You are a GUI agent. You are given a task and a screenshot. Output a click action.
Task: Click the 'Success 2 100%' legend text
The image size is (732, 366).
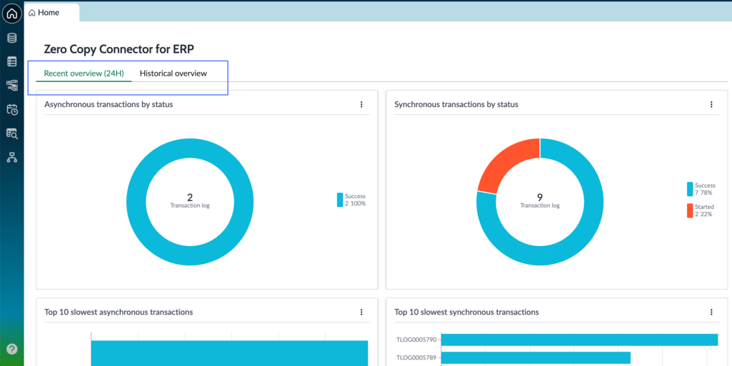(355, 200)
